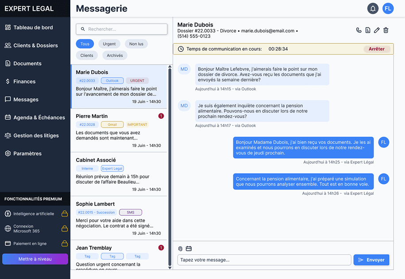Select the Urgent filter chip

coord(109,44)
